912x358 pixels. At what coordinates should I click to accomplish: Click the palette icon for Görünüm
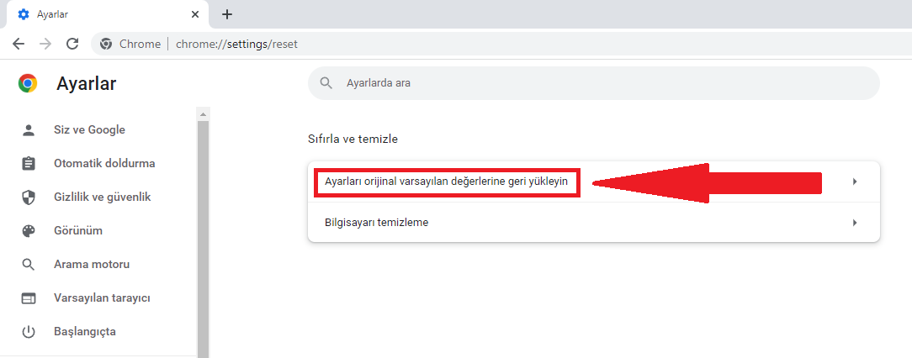point(29,231)
